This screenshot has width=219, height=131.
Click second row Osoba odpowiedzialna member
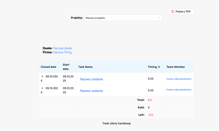pos(179,90)
